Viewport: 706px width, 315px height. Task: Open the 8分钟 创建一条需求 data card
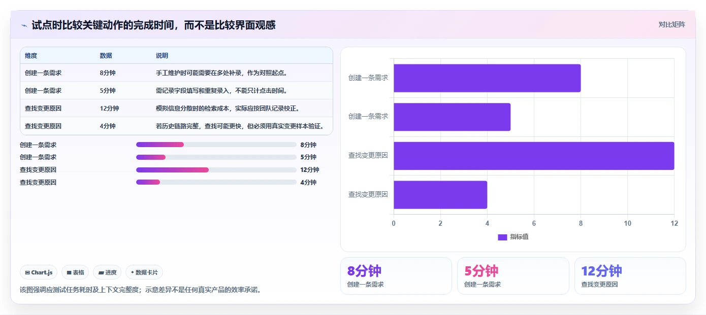[x=396, y=276]
